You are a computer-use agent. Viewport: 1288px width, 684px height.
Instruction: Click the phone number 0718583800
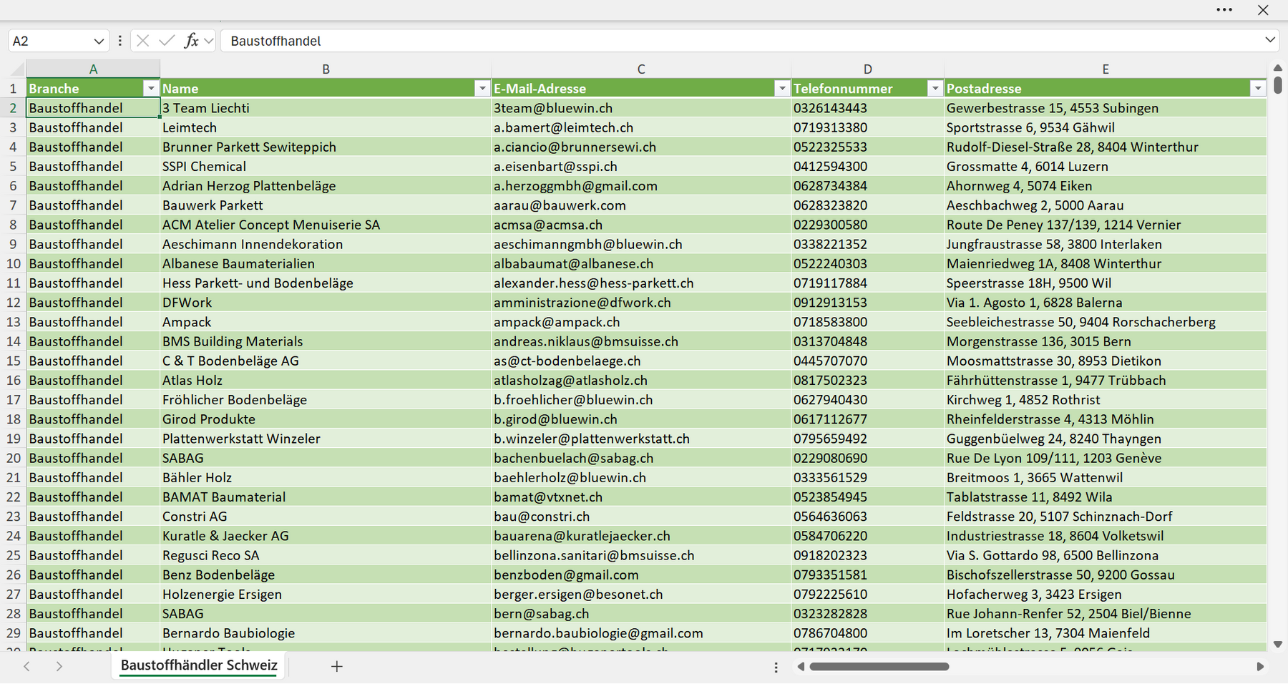click(830, 322)
